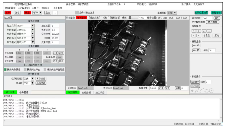225x129 pixels.
Task: Open the 工具(T) menu
Action: (x=36, y=8)
